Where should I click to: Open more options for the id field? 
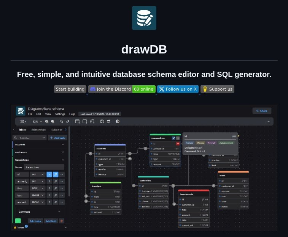62,174
